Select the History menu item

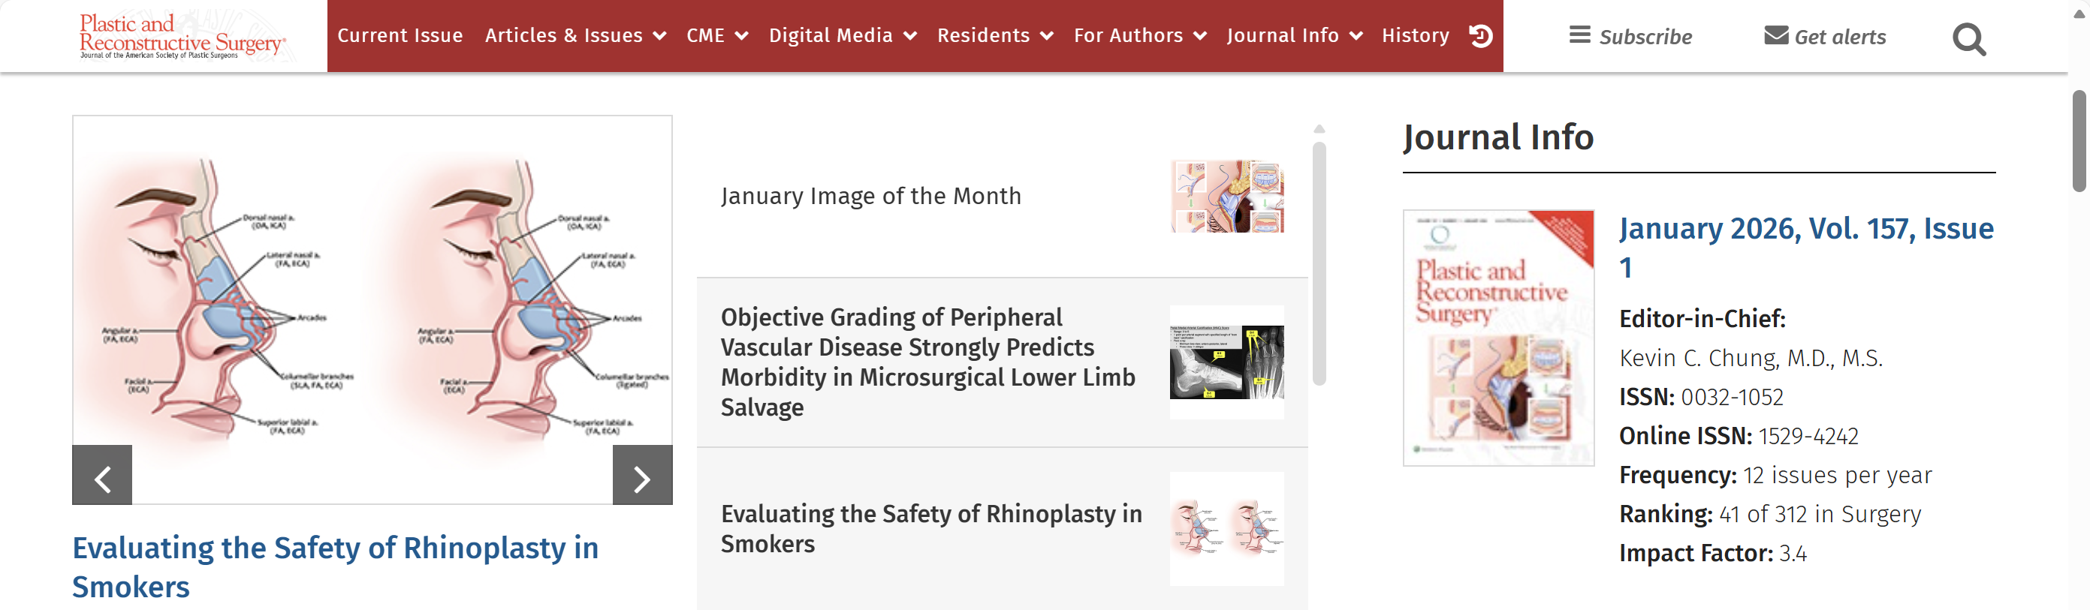[x=1415, y=37]
